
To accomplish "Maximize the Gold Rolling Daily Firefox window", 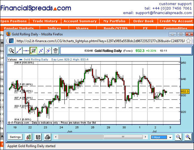I will [x=181, y=34].
